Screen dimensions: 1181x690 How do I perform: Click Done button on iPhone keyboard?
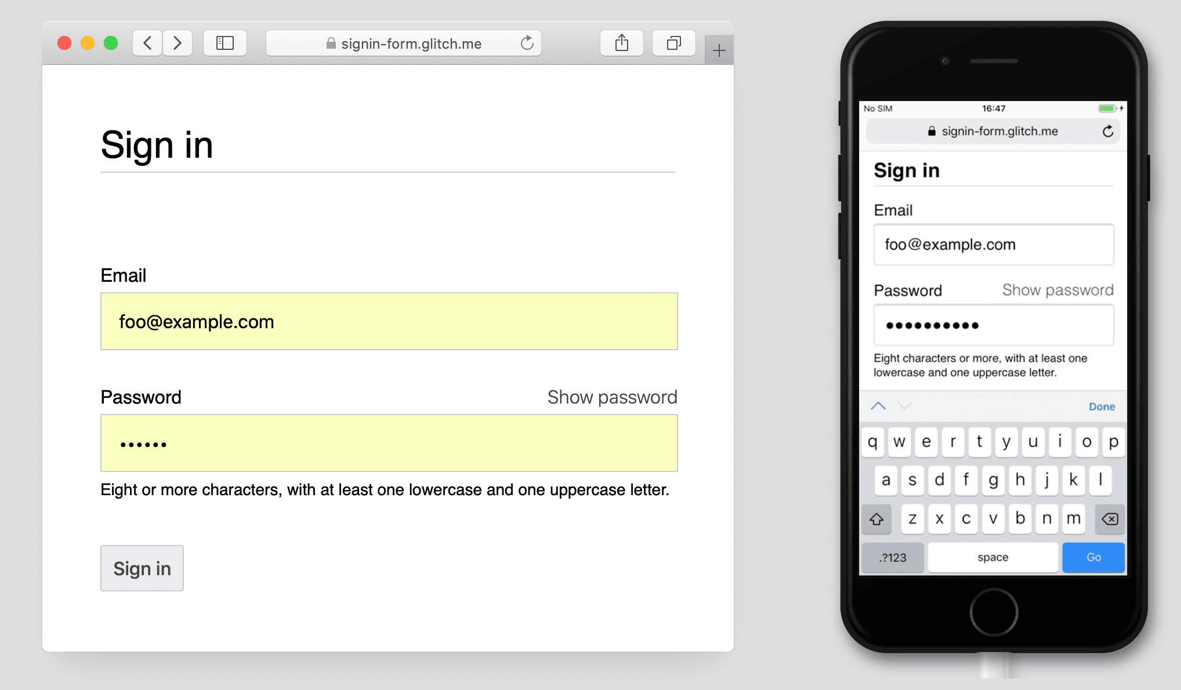click(1100, 406)
